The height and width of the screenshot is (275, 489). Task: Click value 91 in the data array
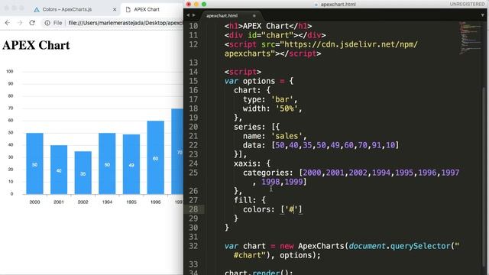pos(377,145)
